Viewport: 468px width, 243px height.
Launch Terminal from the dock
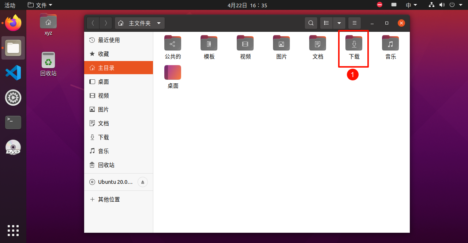[13, 122]
